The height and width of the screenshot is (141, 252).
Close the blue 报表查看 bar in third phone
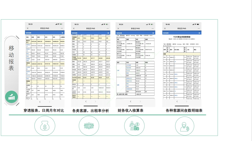point(153,32)
